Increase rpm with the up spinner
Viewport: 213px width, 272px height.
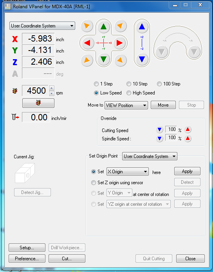tap(51, 88)
